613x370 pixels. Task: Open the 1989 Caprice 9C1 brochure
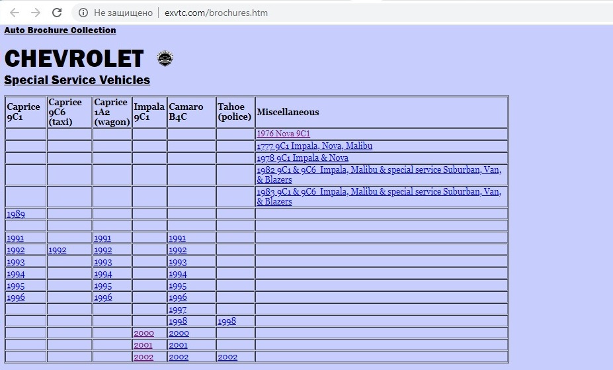[16, 214]
